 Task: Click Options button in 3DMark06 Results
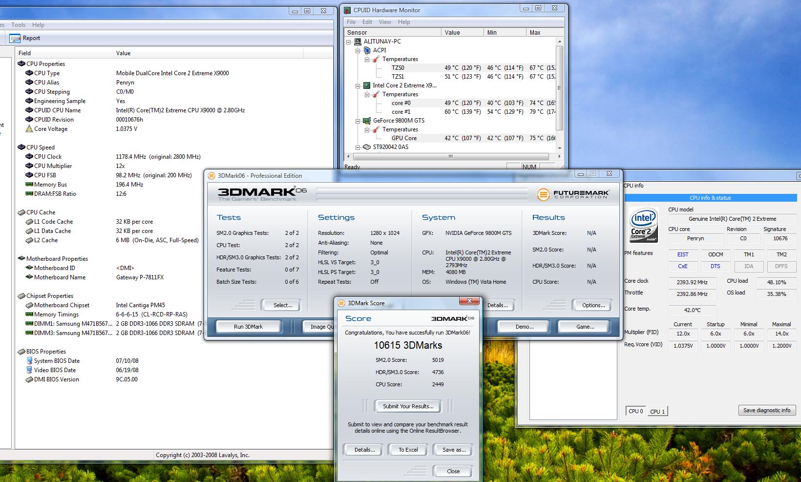click(x=593, y=305)
